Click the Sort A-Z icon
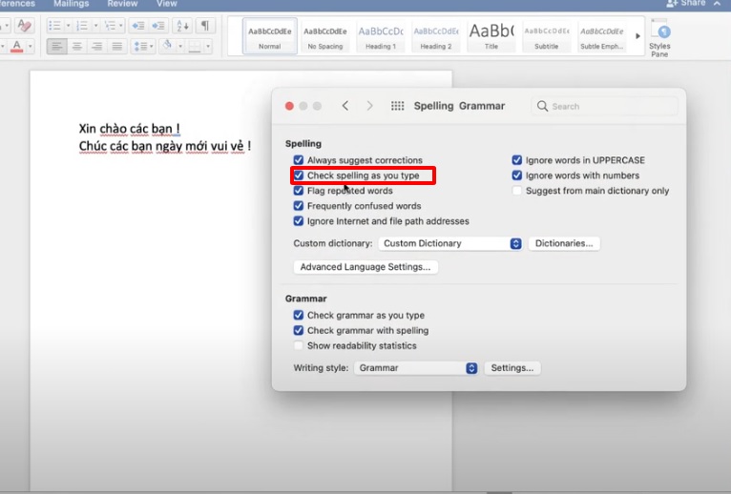The image size is (731, 494). pos(183,26)
